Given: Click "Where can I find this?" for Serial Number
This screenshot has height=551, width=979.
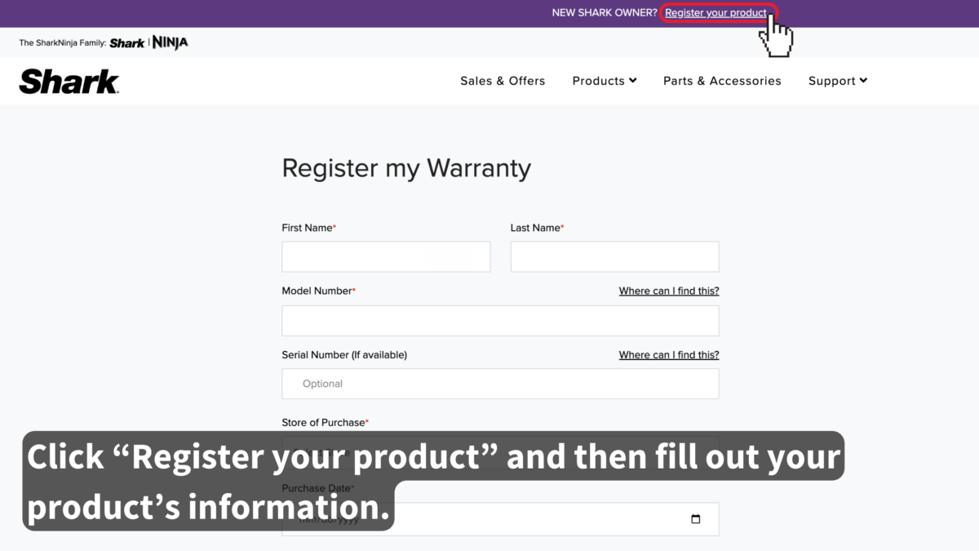Looking at the screenshot, I should click(669, 355).
